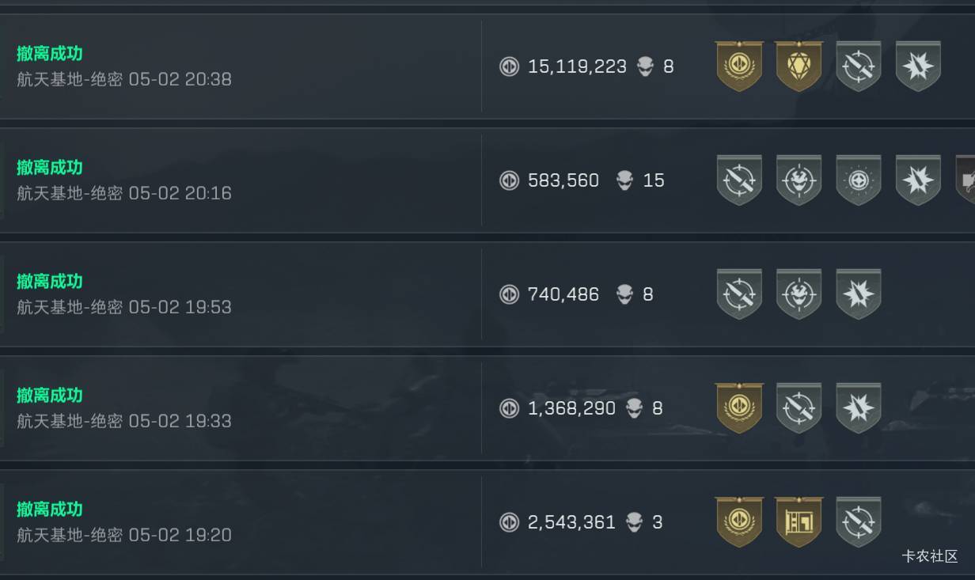Screen dimensions: 975x580
Task: Select gold gem badge in 20:38 row
Action: tap(799, 66)
